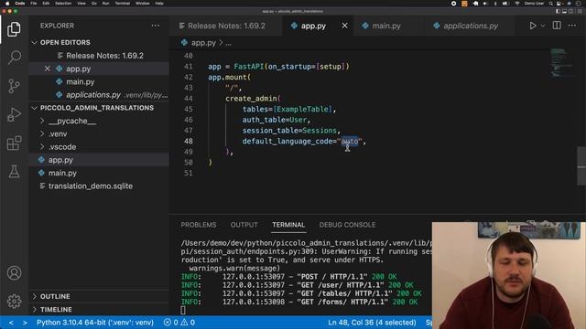Viewport: 586px width, 329px height.
Task: Switch to Release Notes: 1.69.2 tab
Action: click(x=226, y=26)
